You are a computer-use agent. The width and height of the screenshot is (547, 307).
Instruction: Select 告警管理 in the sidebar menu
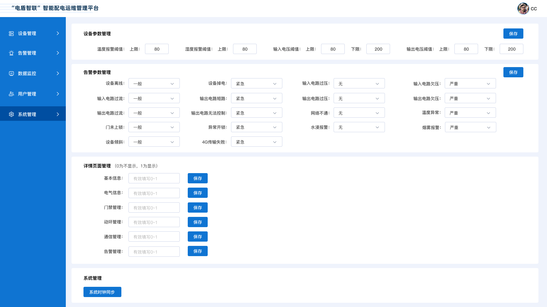[x=27, y=53]
